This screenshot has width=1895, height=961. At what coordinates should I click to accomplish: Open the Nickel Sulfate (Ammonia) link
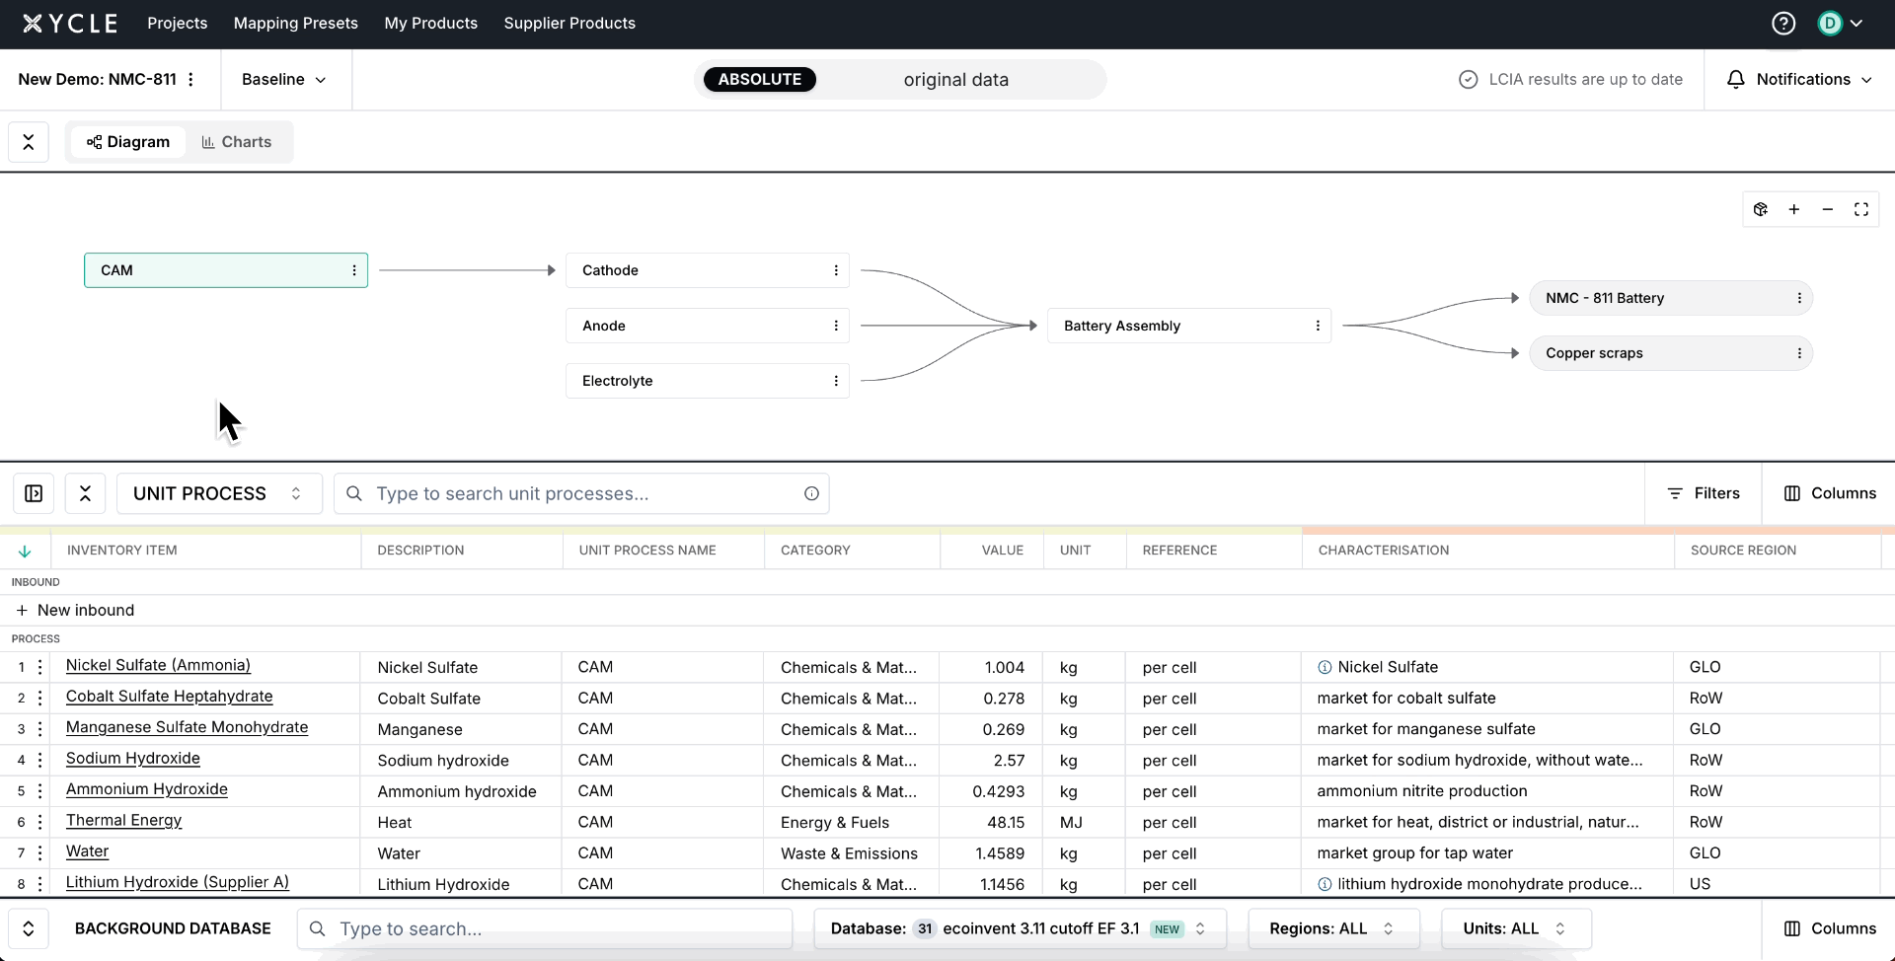[x=158, y=666]
